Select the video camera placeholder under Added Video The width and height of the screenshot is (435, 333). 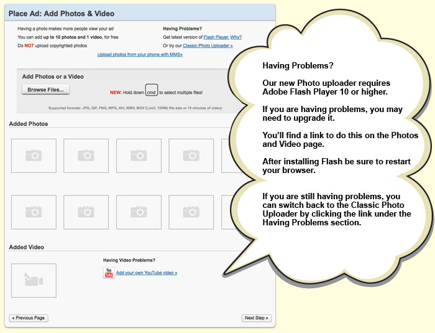click(x=34, y=280)
